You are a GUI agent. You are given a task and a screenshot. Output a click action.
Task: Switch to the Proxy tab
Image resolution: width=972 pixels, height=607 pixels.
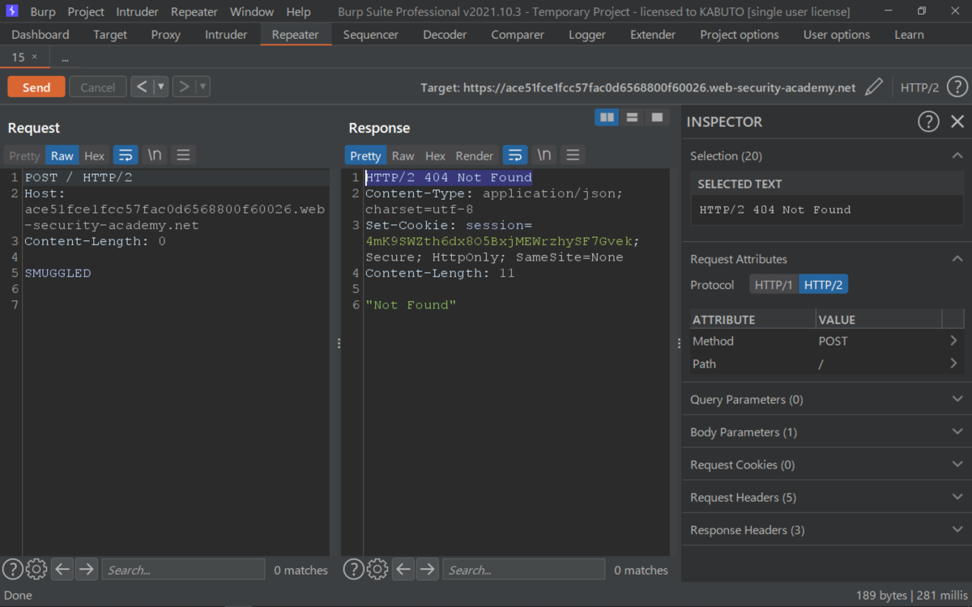tap(166, 35)
